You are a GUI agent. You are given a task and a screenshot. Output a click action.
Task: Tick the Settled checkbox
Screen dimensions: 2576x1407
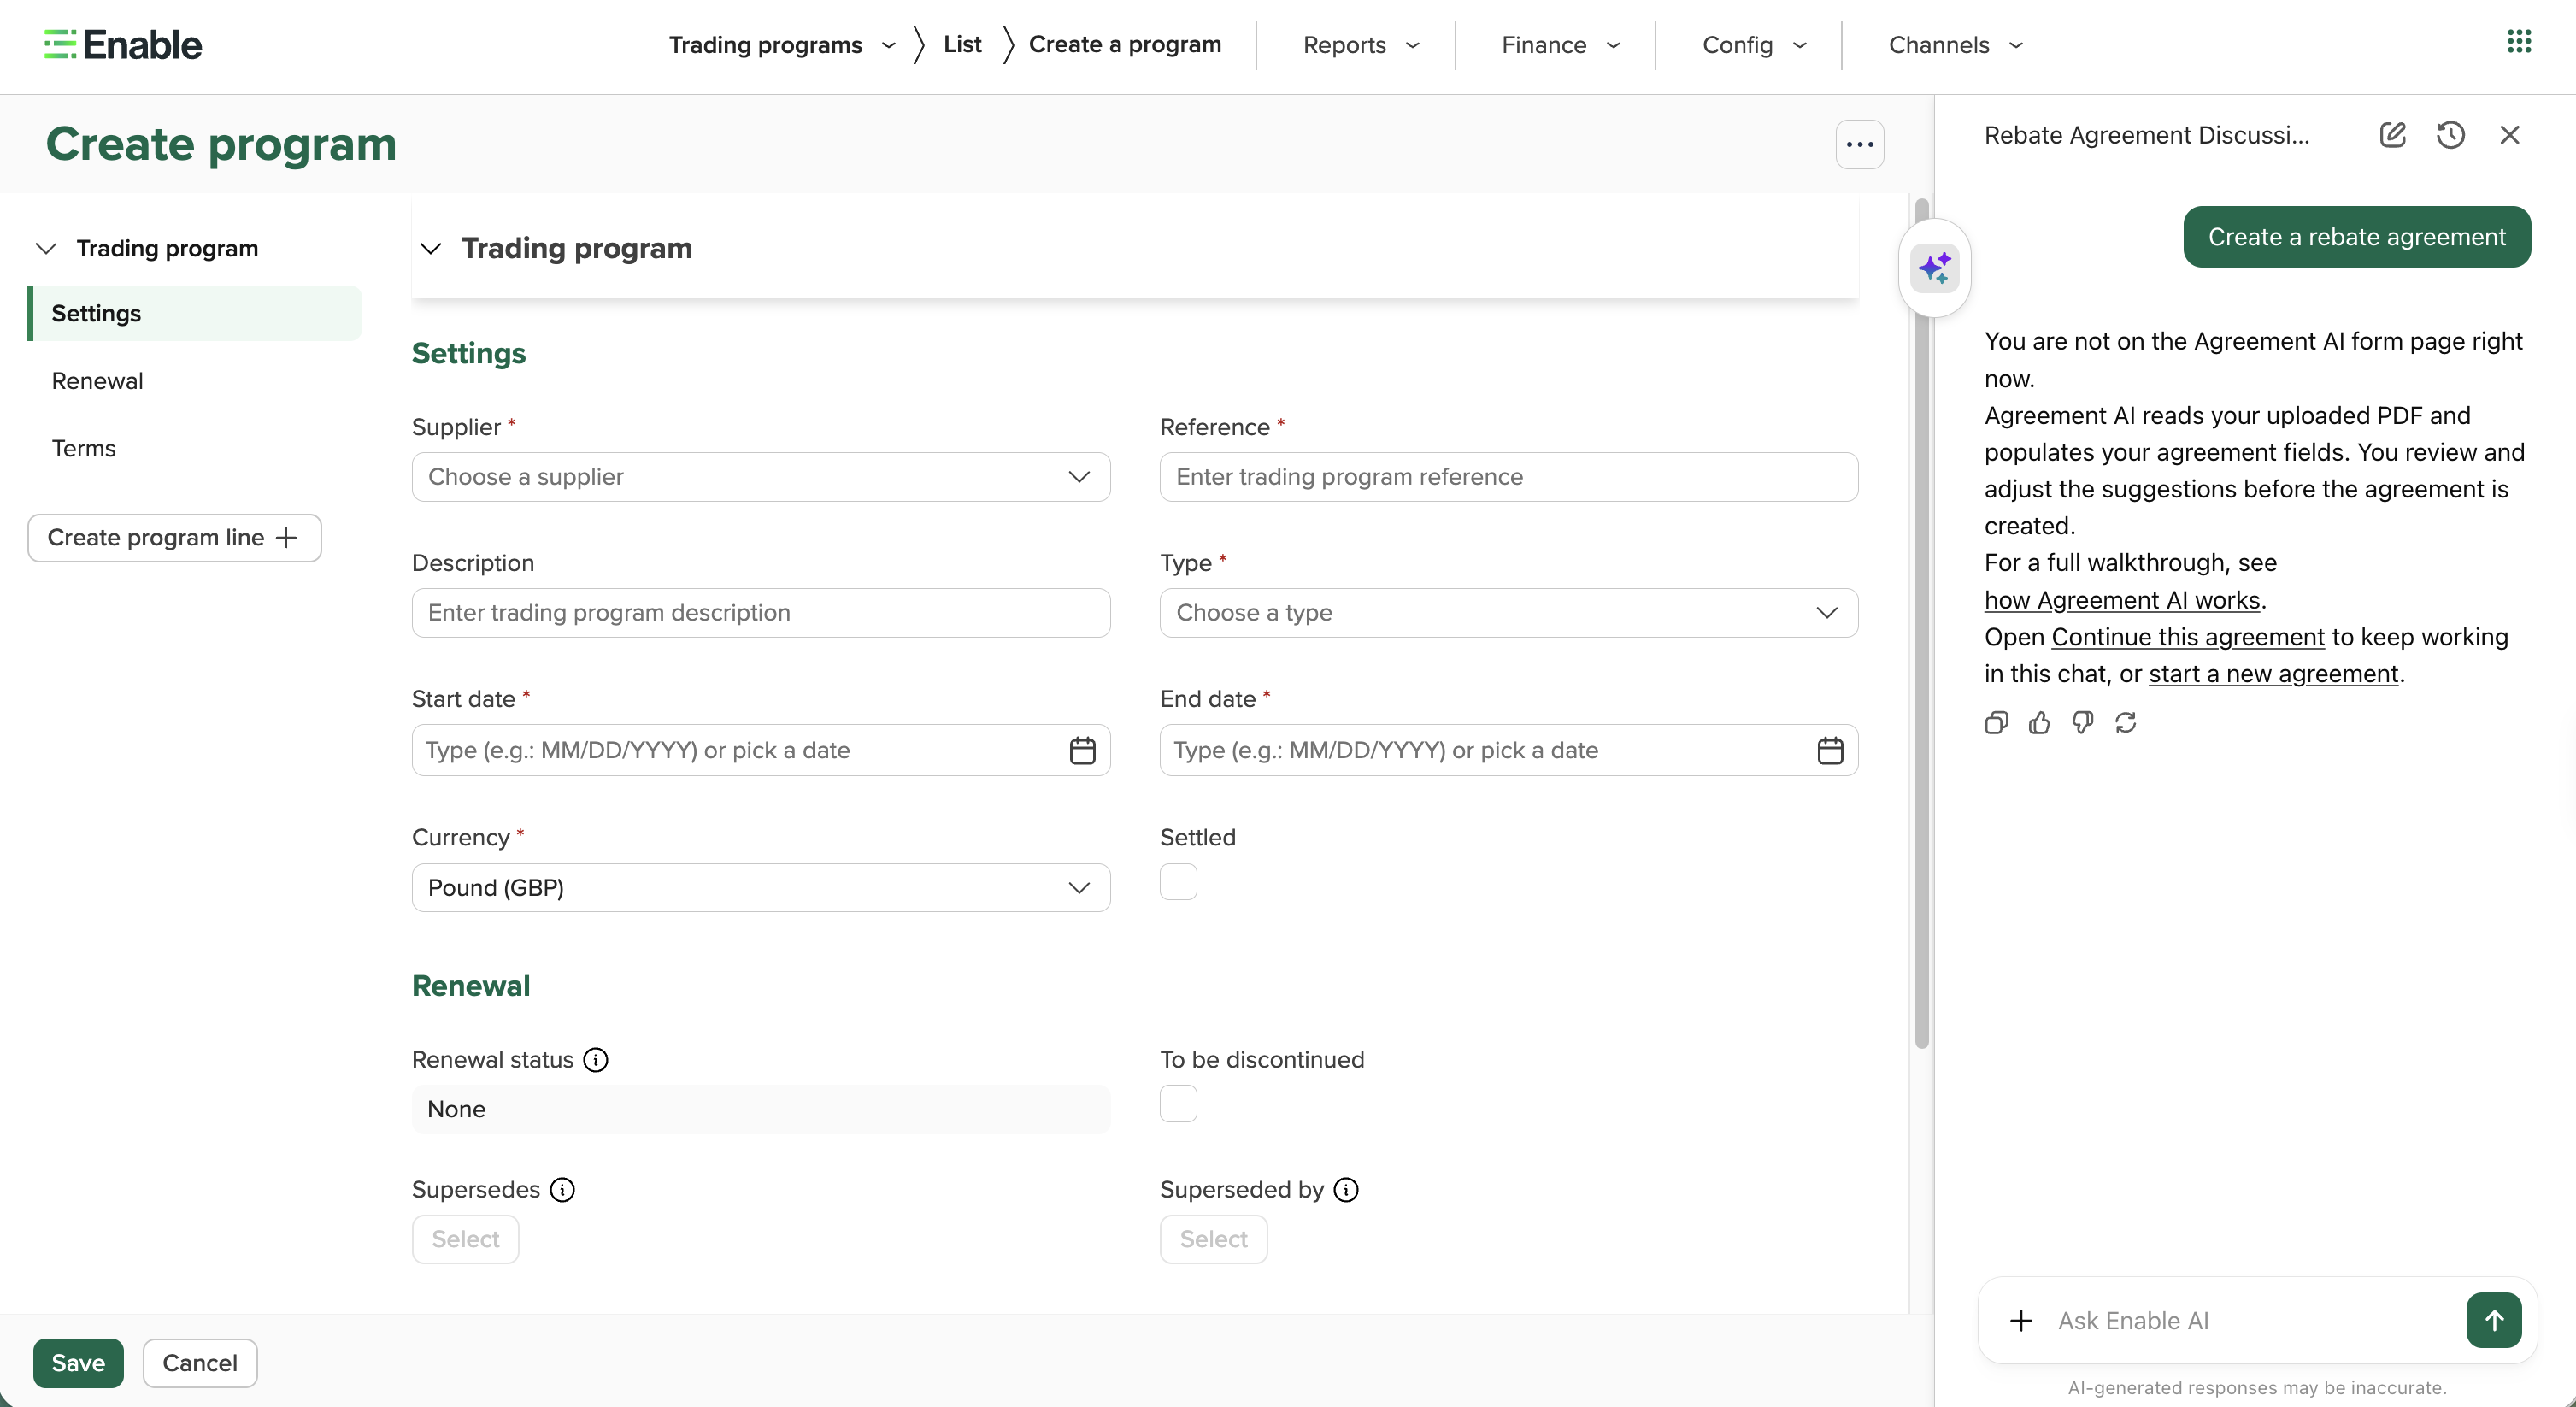click(1178, 882)
